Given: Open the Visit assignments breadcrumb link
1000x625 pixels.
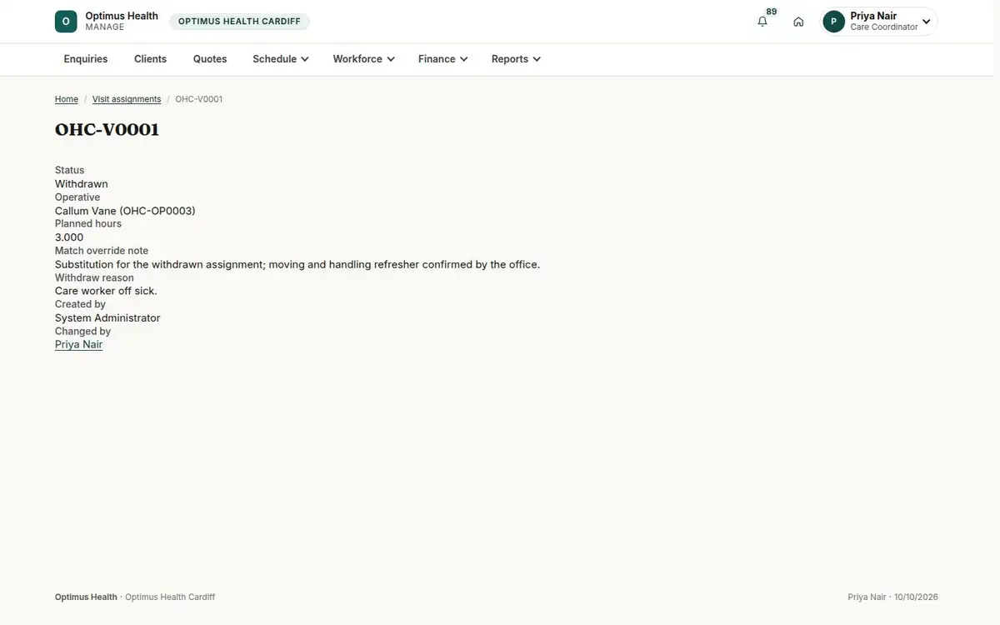Looking at the screenshot, I should 127,99.
